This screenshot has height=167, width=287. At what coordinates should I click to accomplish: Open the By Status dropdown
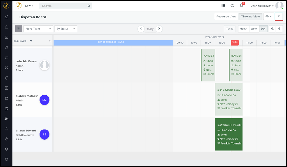[66, 29]
